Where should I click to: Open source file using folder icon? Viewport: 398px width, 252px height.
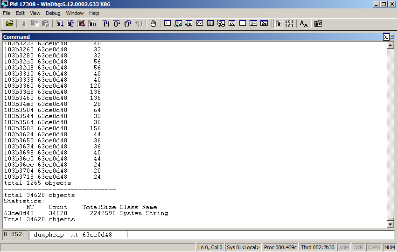tap(9, 24)
